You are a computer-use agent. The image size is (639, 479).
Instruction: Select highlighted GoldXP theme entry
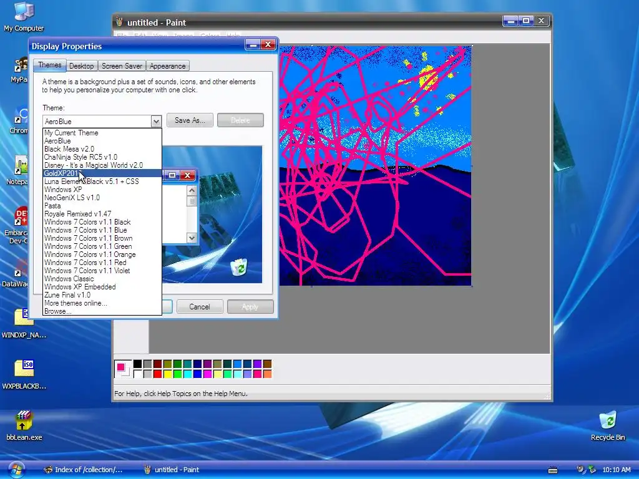click(102, 173)
